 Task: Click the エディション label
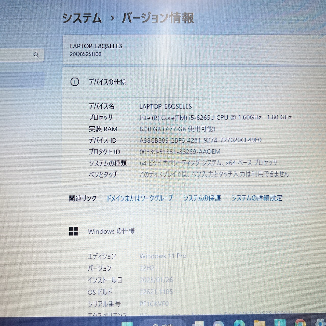click(102, 256)
